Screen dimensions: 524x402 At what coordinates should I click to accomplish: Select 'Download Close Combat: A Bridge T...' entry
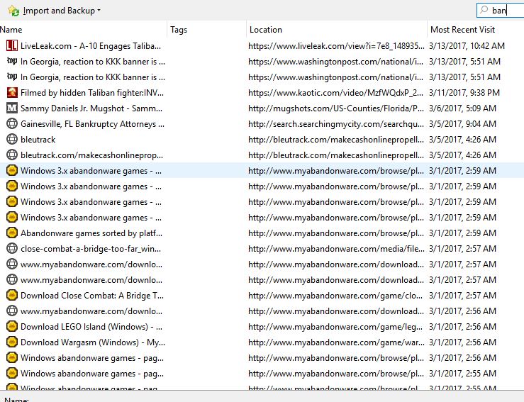(92, 296)
